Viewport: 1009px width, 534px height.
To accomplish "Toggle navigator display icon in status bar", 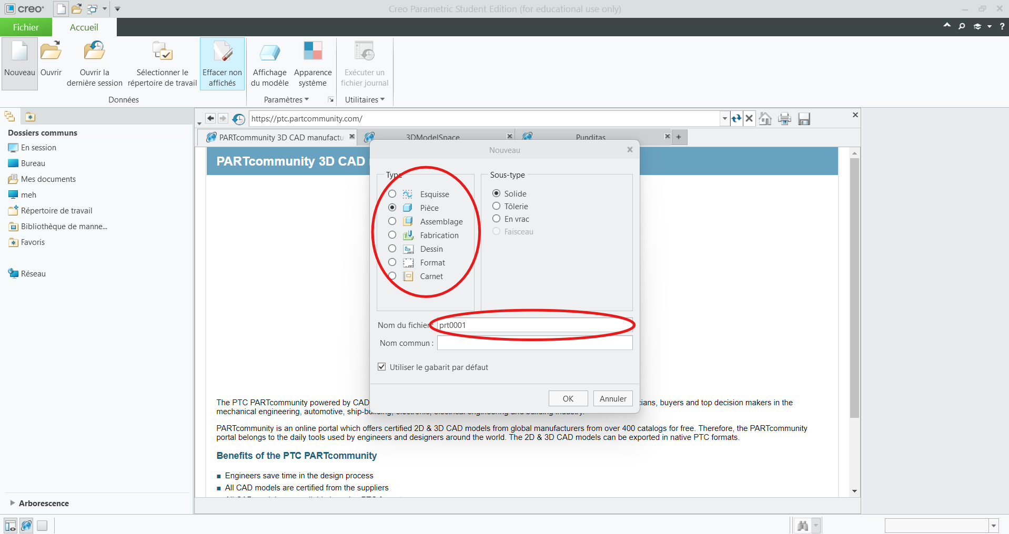I will [x=11, y=525].
